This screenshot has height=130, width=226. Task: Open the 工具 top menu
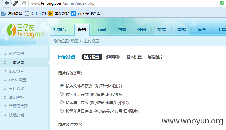(x=221, y=30)
